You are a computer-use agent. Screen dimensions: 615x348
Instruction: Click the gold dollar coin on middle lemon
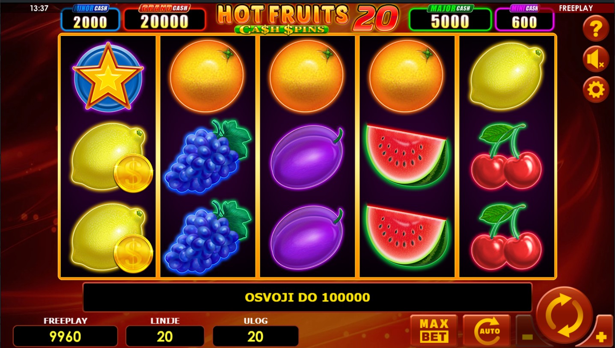coord(133,172)
